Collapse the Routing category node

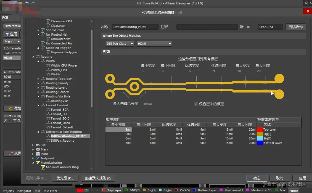33,57
